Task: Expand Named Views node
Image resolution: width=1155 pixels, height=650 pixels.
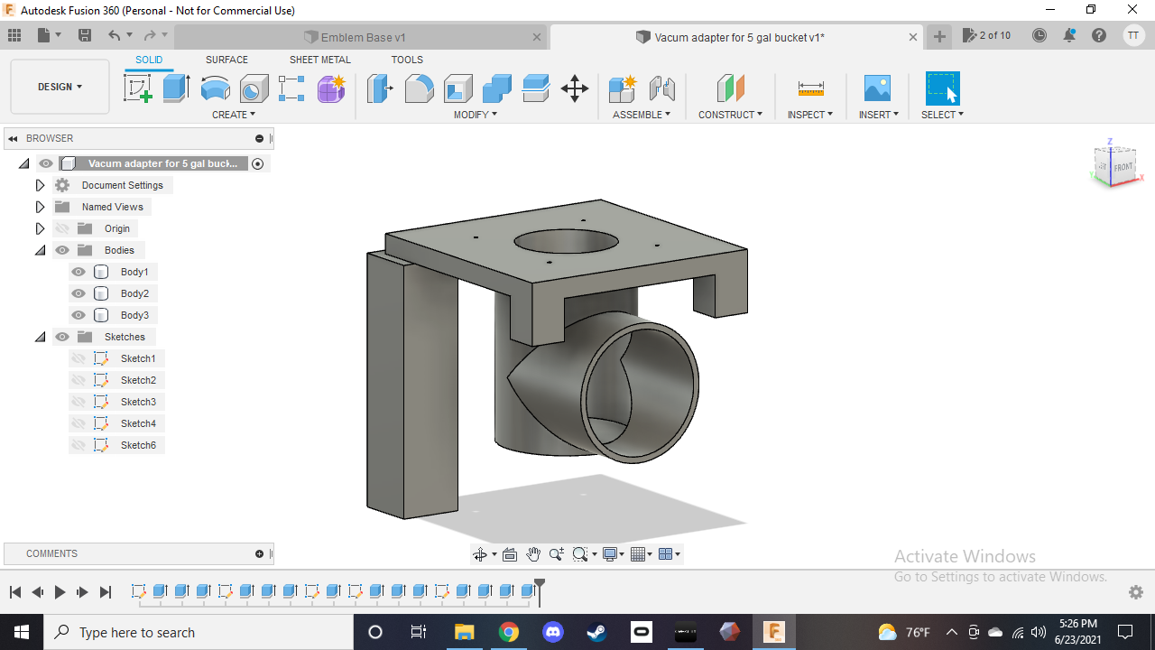Action: (x=40, y=207)
